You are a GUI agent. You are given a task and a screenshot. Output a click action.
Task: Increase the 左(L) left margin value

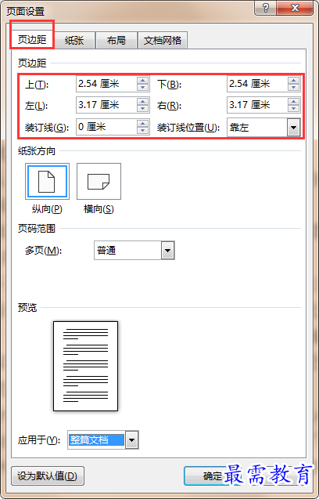coord(143,102)
